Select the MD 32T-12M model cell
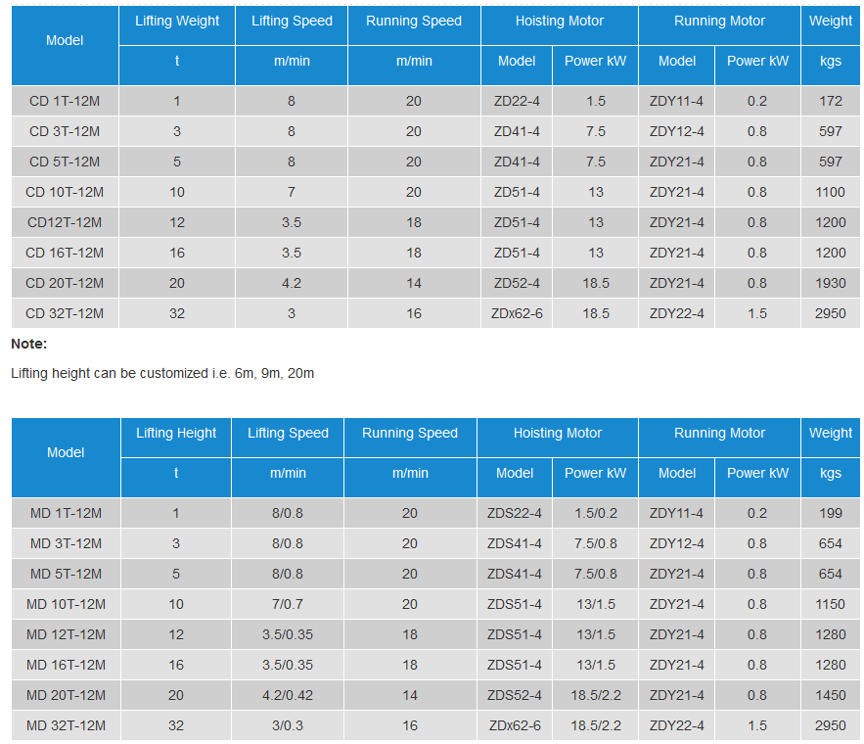The height and width of the screenshot is (744, 864). click(x=66, y=725)
